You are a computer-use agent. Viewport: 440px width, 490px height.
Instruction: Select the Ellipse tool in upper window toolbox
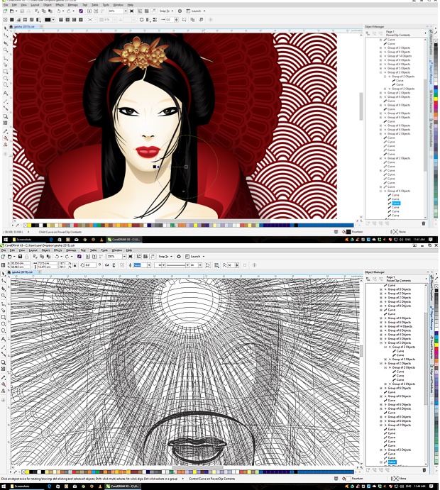pos(5,78)
